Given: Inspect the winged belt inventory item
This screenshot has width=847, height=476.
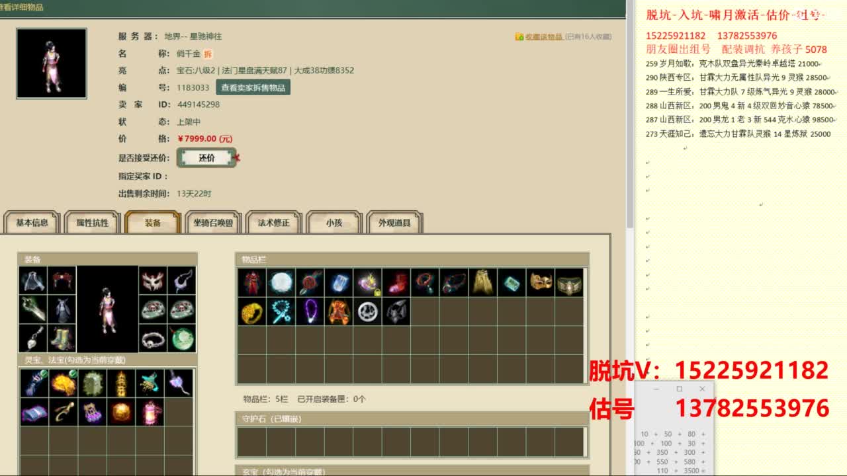Looking at the screenshot, I should coord(569,282).
